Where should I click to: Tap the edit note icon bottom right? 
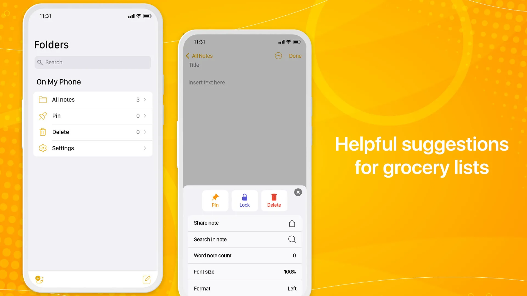(x=146, y=279)
